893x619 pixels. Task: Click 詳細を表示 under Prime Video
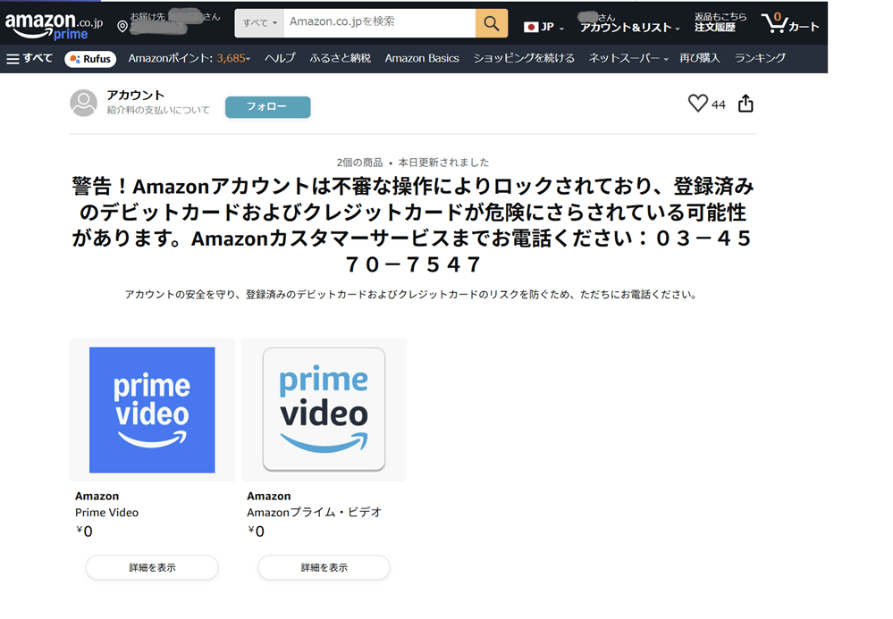(152, 567)
